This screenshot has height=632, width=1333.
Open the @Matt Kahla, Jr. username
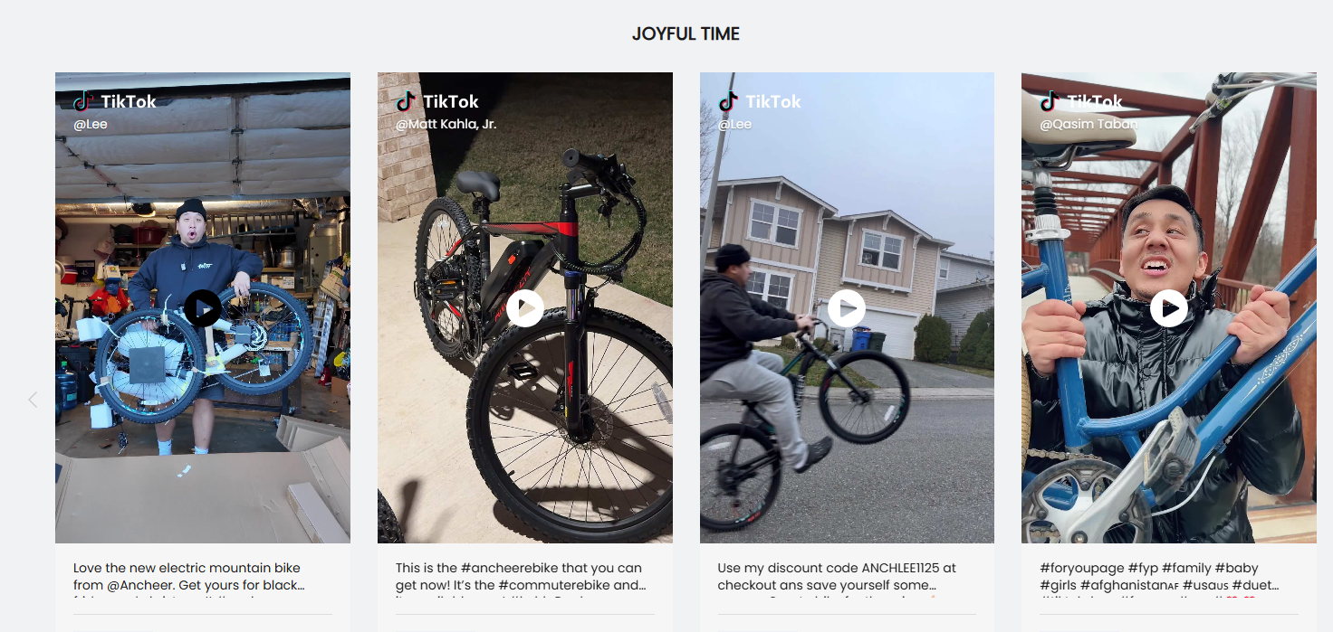coord(446,124)
